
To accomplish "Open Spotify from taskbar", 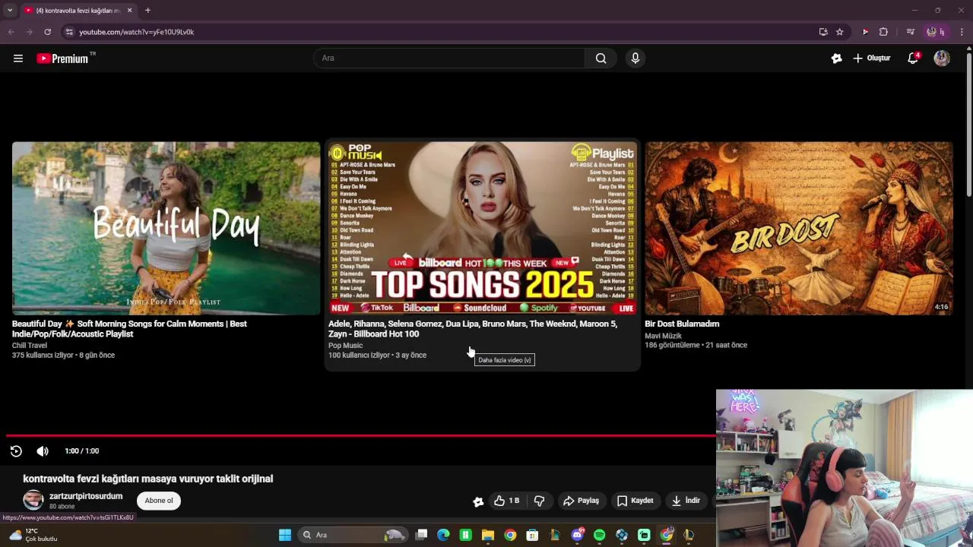I will [x=599, y=535].
